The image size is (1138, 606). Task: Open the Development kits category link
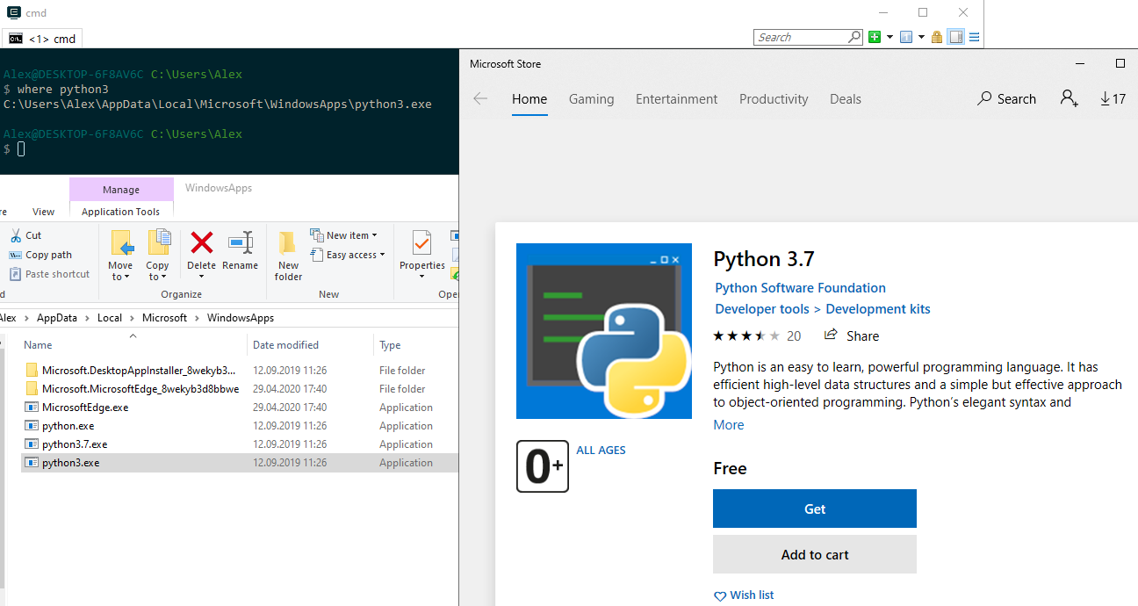[878, 309]
